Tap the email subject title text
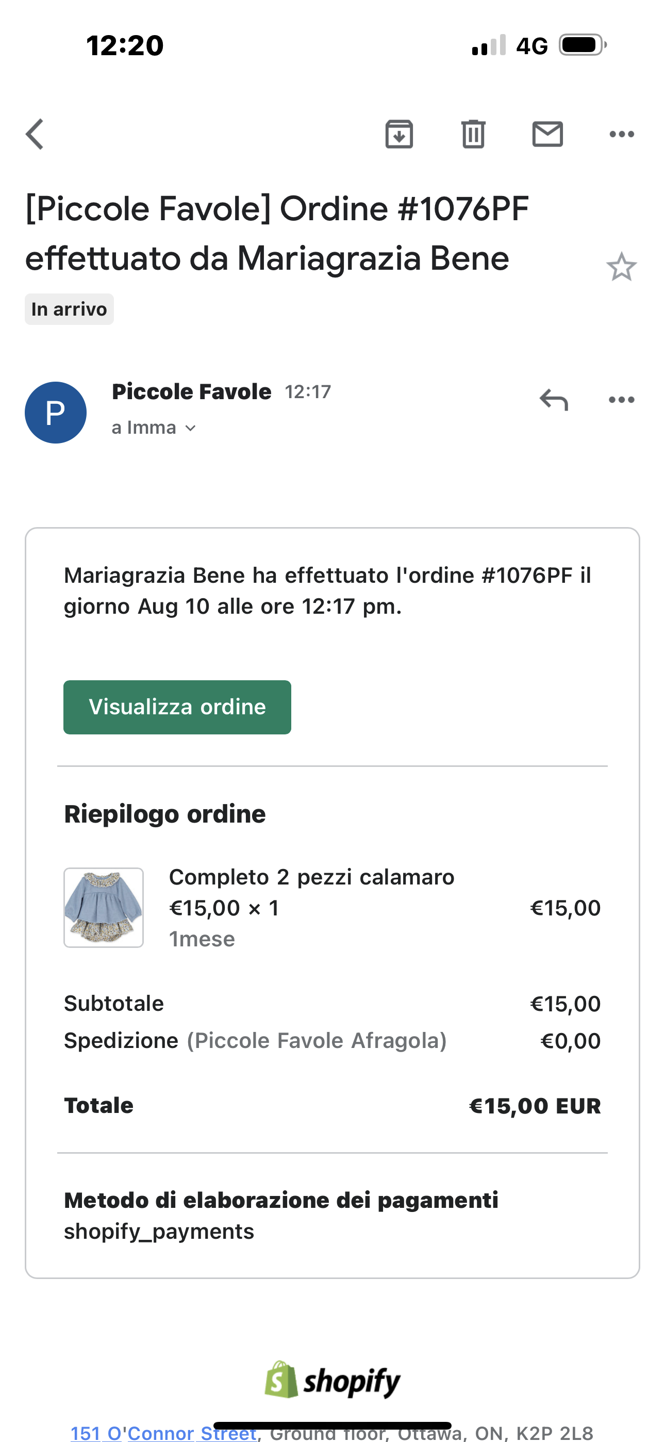This screenshot has width=665, height=1442. tap(277, 234)
